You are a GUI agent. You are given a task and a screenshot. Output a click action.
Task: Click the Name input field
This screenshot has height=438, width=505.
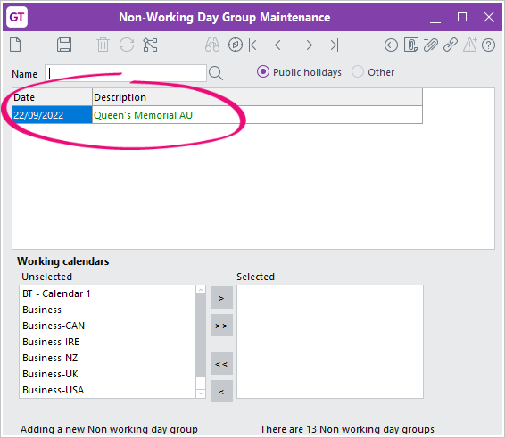coord(126,73)
